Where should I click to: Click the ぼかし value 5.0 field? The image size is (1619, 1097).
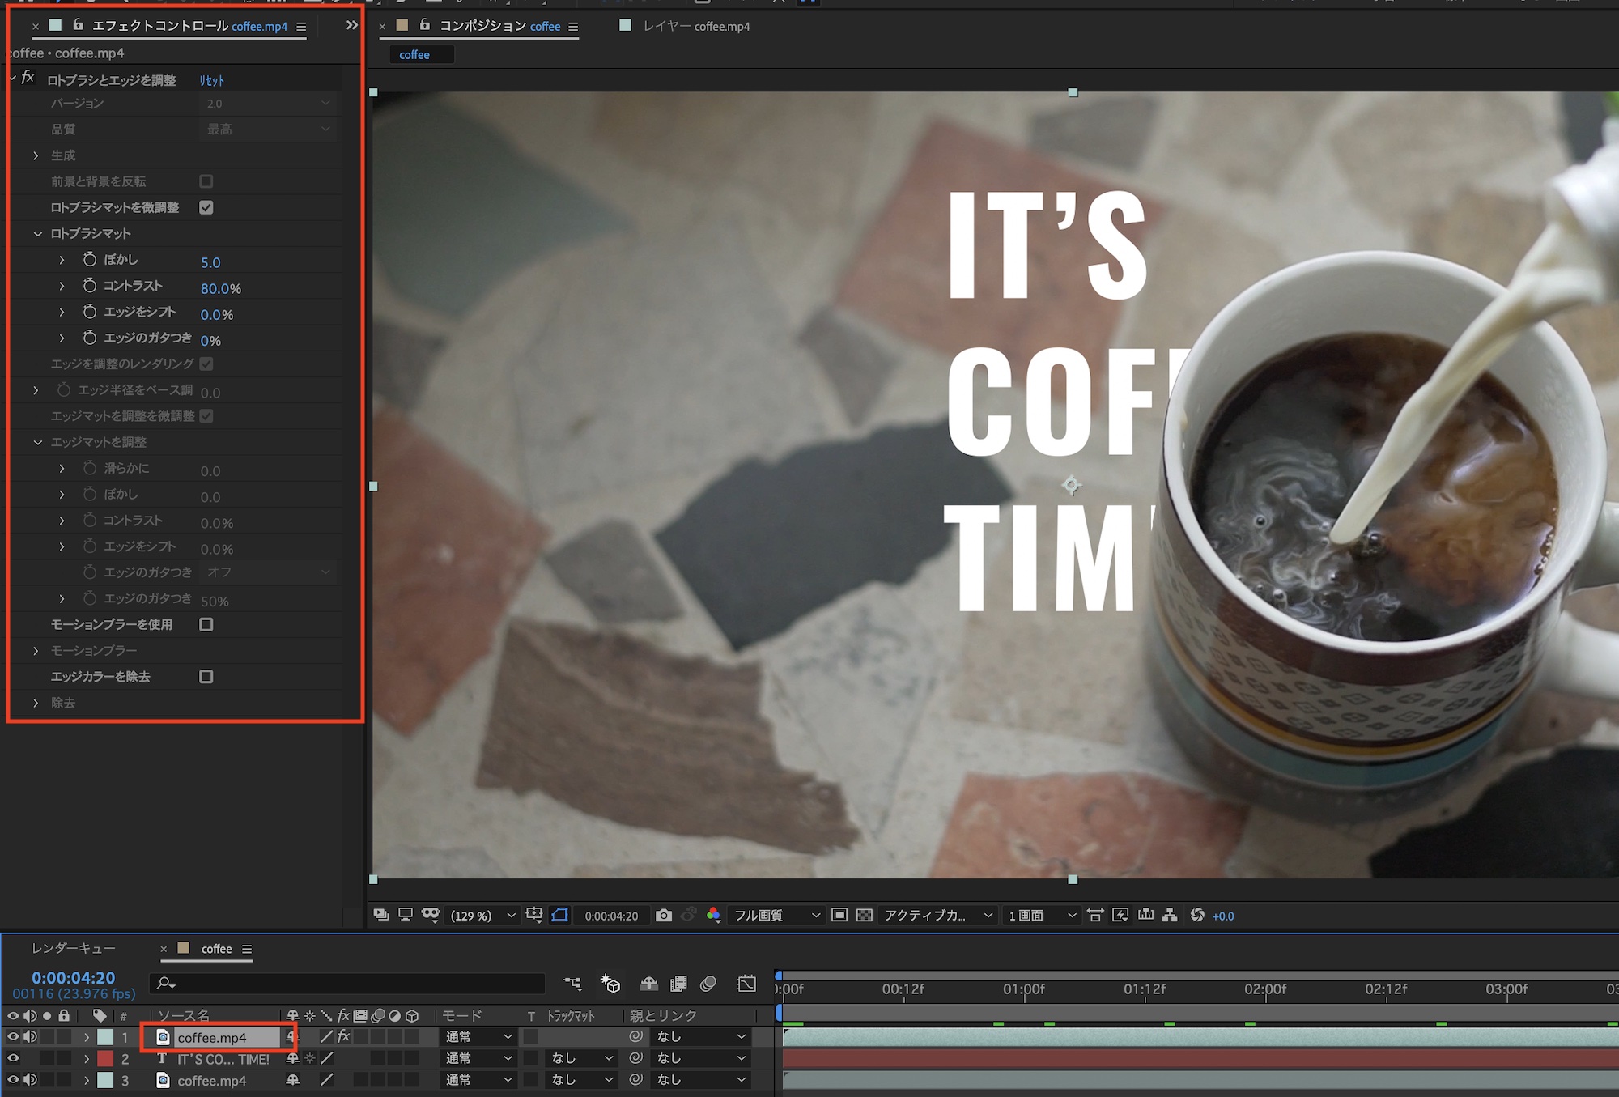[x=210, y=262]
